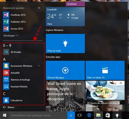Open the 3D Builder app icon
Image resolution: width=129 pixels, height=119 pixels.
pos(6,52)
